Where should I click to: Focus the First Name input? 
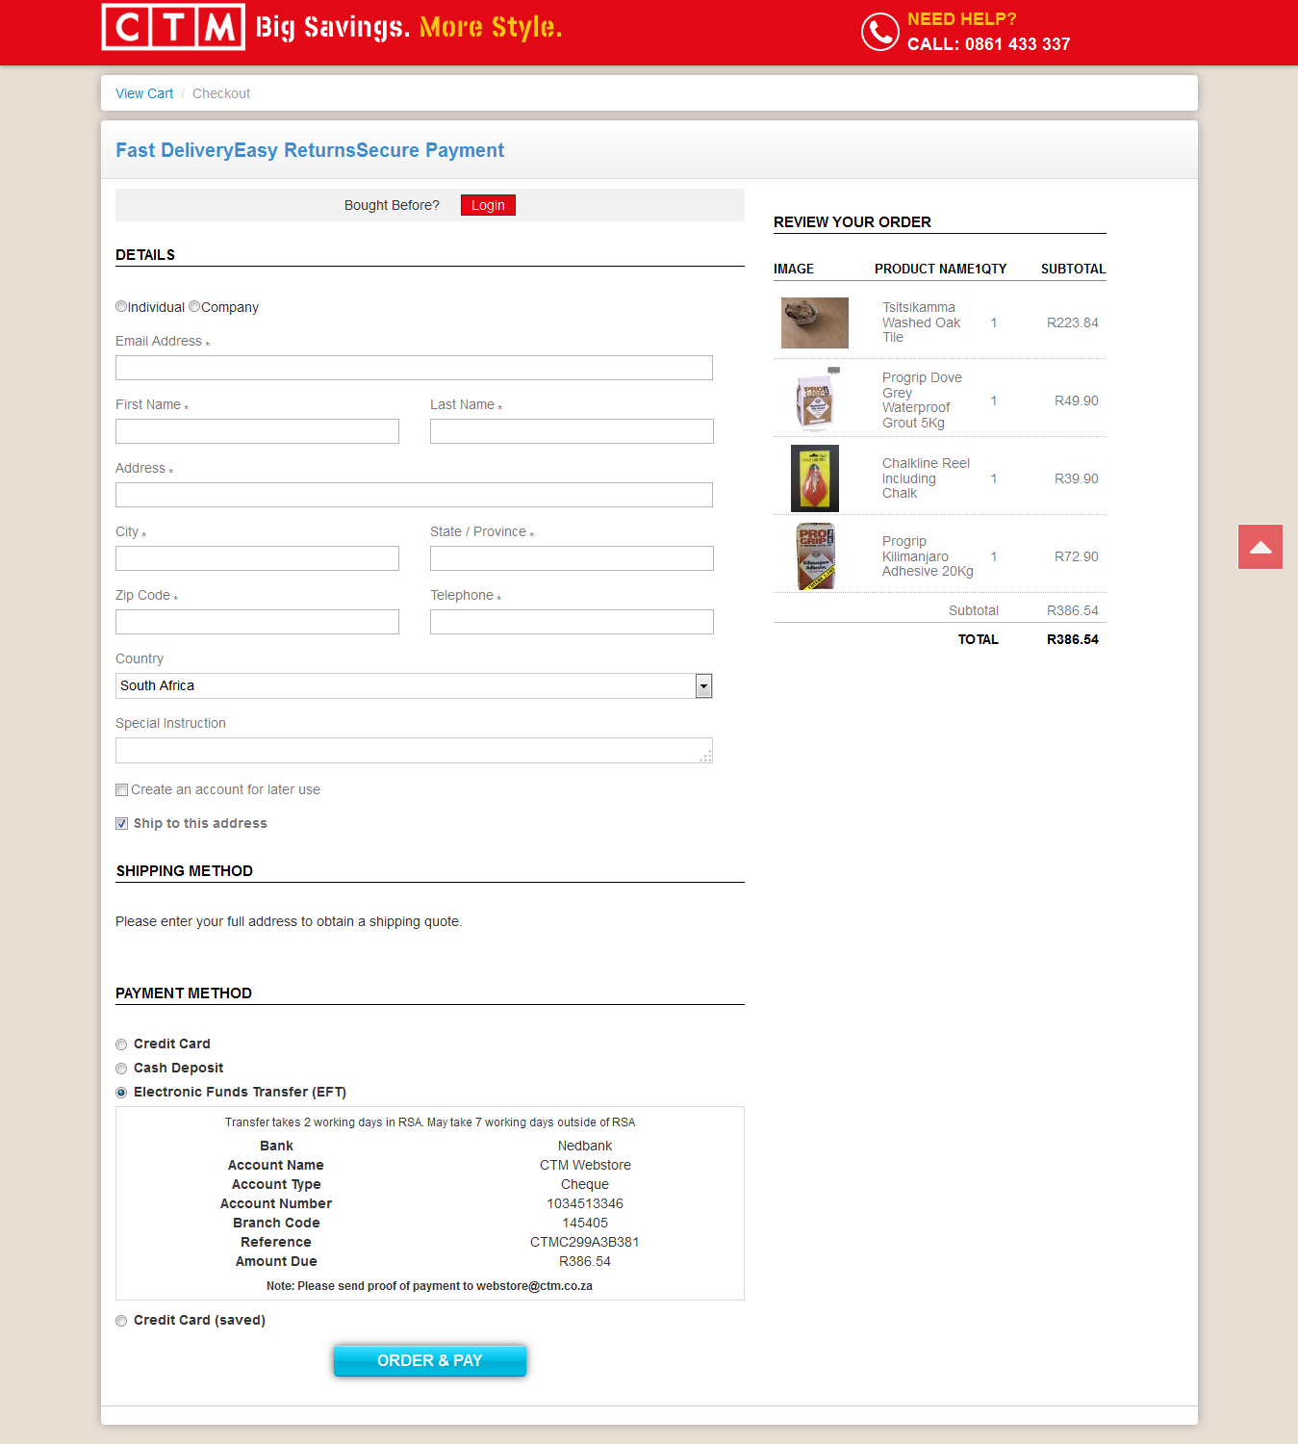(257, 431)
